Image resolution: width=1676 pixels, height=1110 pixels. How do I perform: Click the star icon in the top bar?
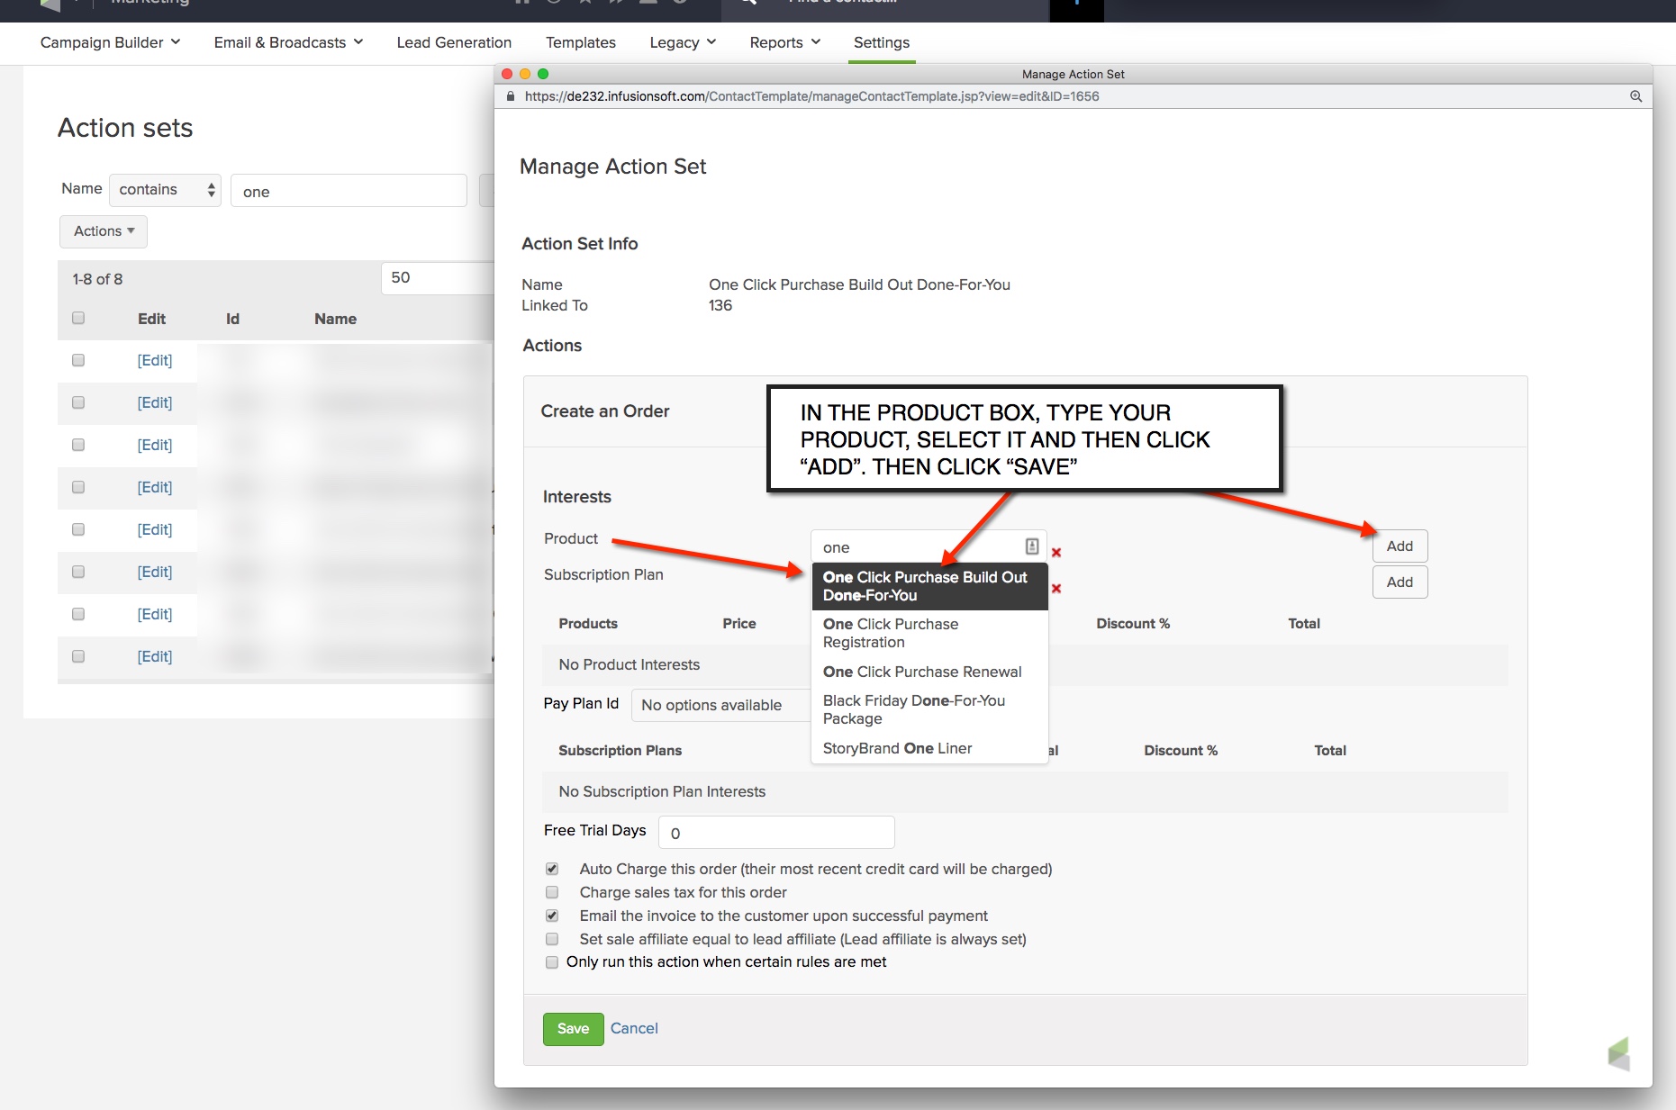click(585, 3)
